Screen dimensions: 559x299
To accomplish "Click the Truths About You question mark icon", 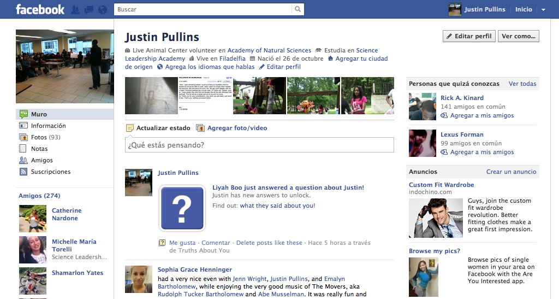I will [x=182, y=208].
